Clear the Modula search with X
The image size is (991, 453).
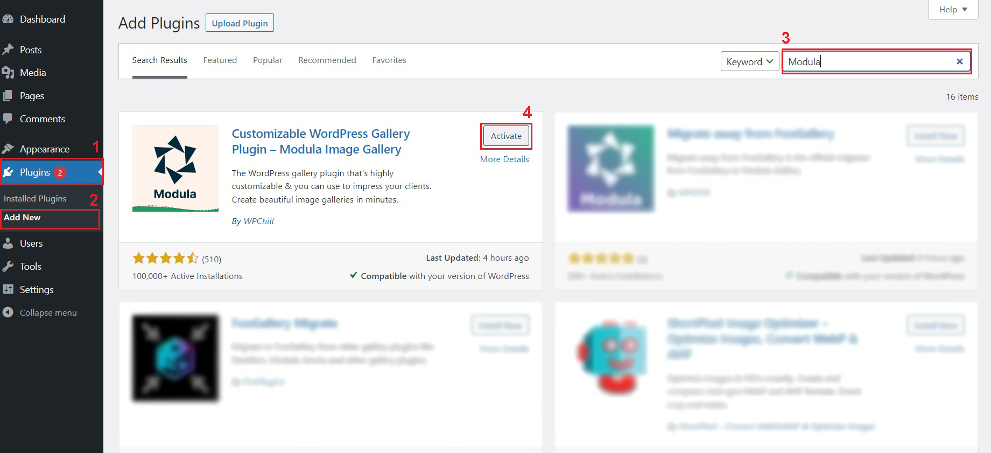pos(959,61)
